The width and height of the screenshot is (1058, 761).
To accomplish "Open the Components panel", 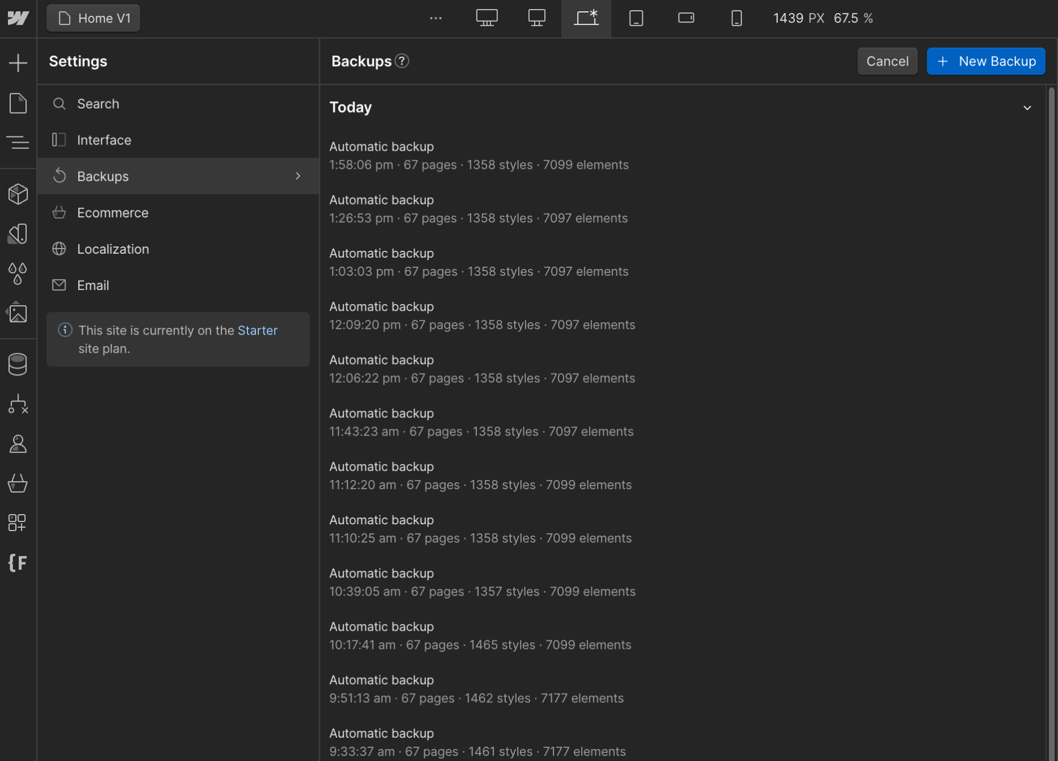I will point(18,194).
